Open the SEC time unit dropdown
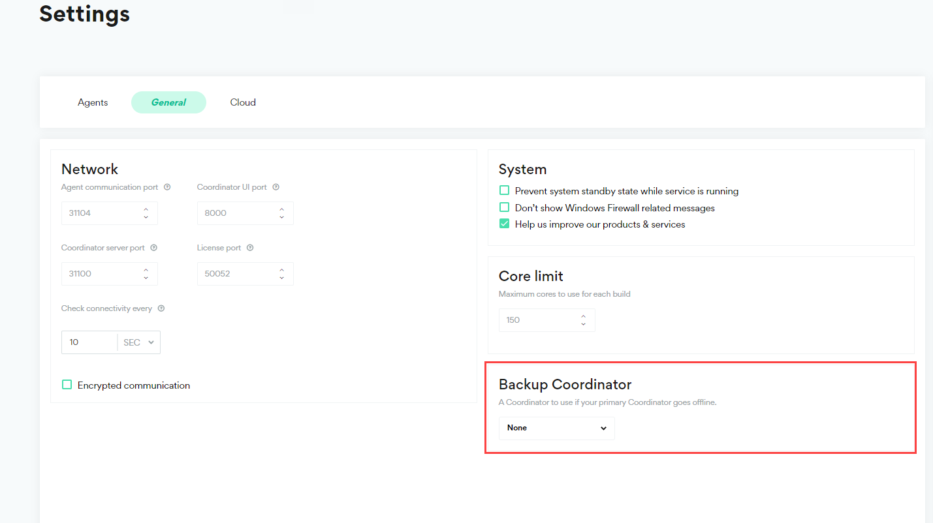Screen dimensions: 933x523 138,342
